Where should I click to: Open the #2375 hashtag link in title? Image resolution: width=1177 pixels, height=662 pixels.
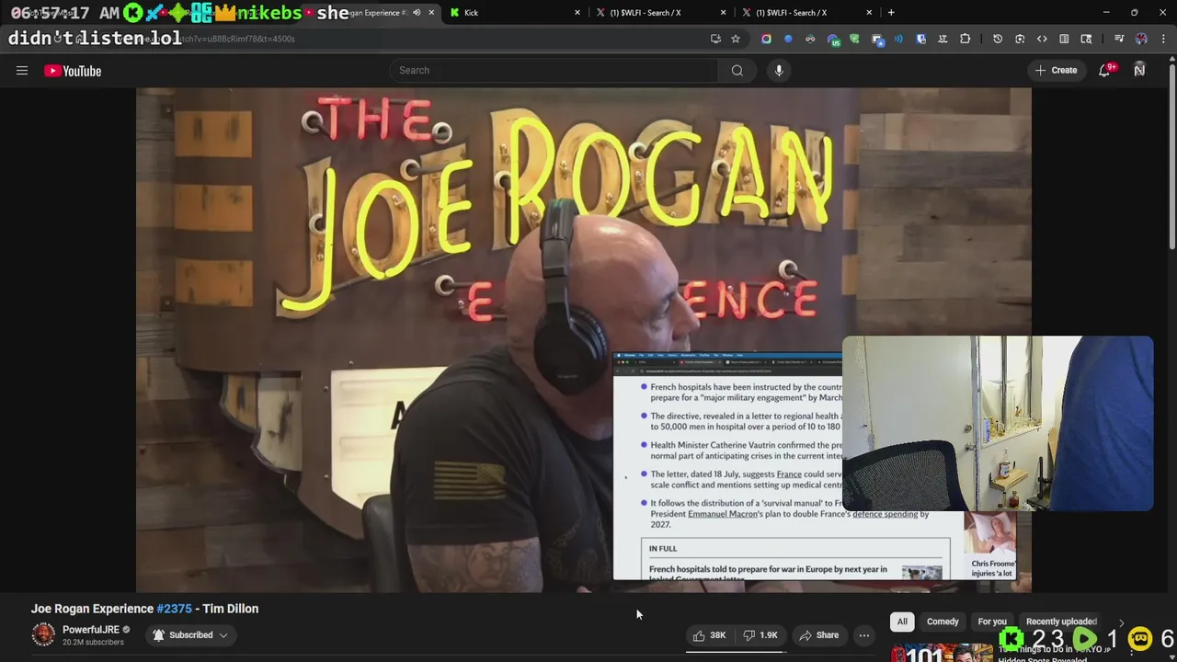point(174,609)
